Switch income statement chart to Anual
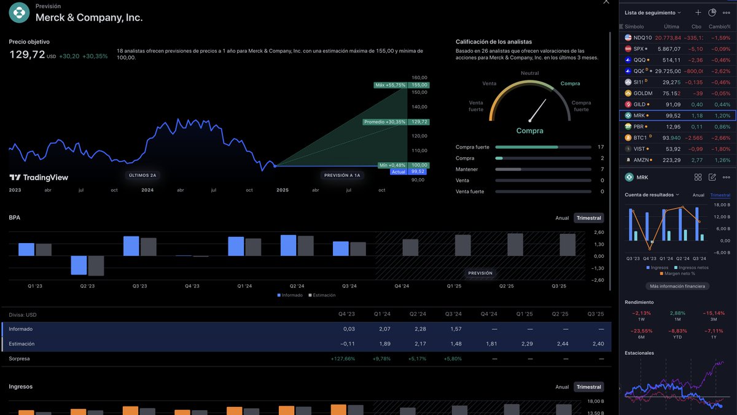This screenshot has width=737, height=415. coord(698,195)
